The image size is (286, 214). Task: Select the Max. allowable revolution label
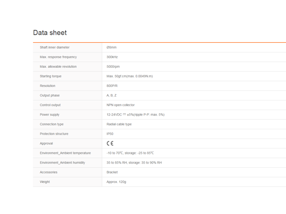[58, 66]
